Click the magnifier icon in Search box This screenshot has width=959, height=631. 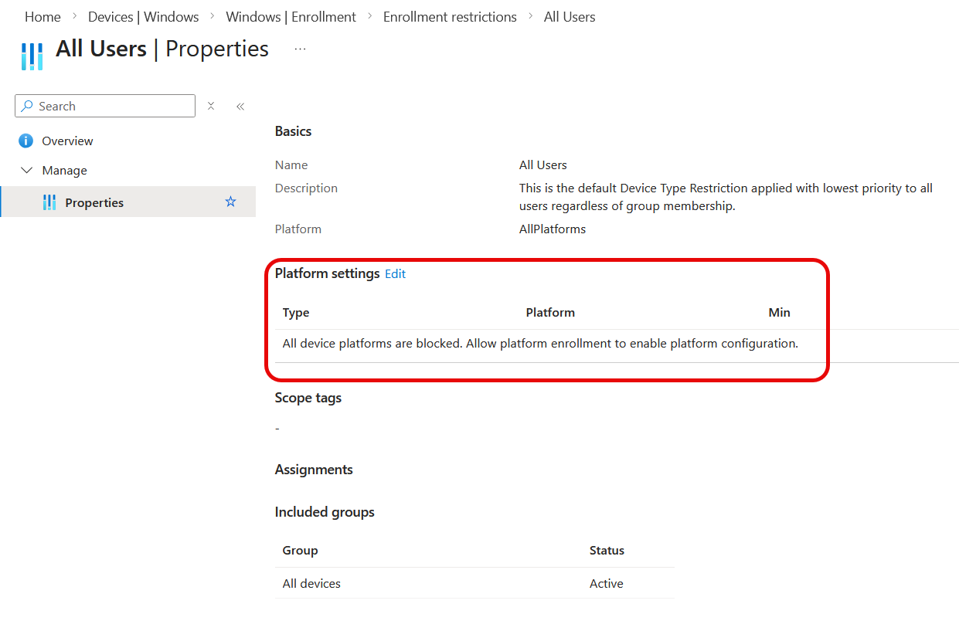(27, 106)
